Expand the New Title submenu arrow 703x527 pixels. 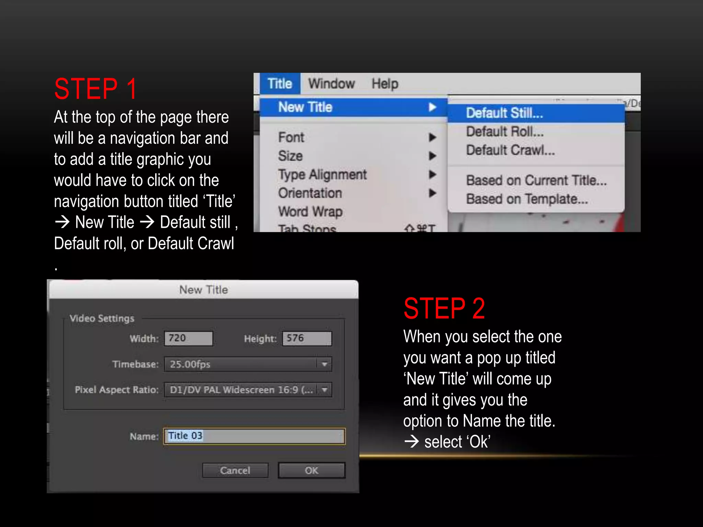pos(432,107)
